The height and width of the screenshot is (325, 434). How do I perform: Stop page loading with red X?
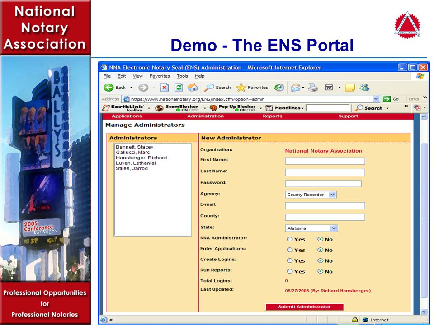165,88
